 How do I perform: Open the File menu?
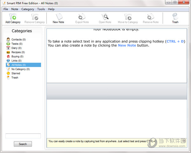point(6,9)
